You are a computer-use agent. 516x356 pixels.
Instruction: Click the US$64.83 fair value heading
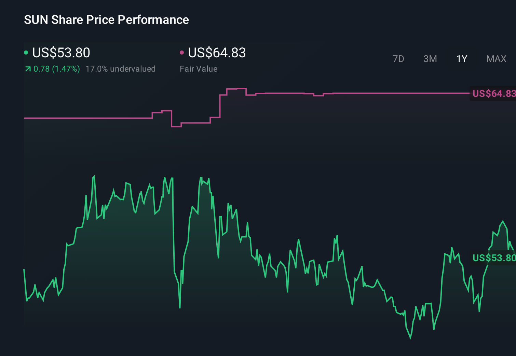point(217,53)
